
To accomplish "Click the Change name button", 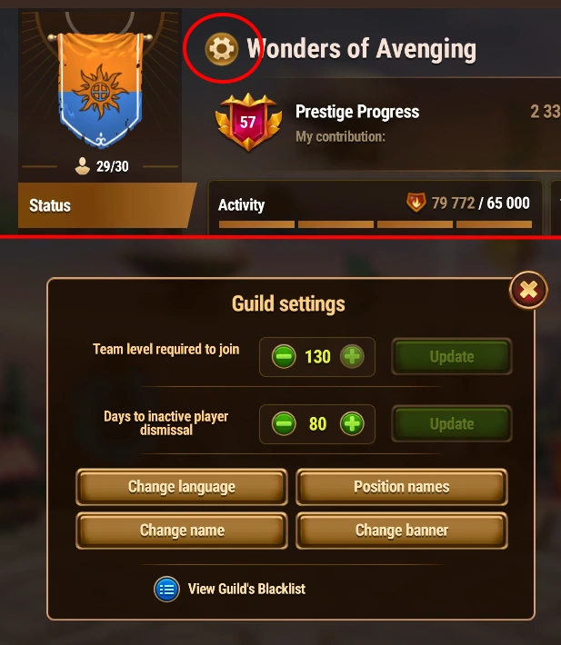I will (182, 531).
